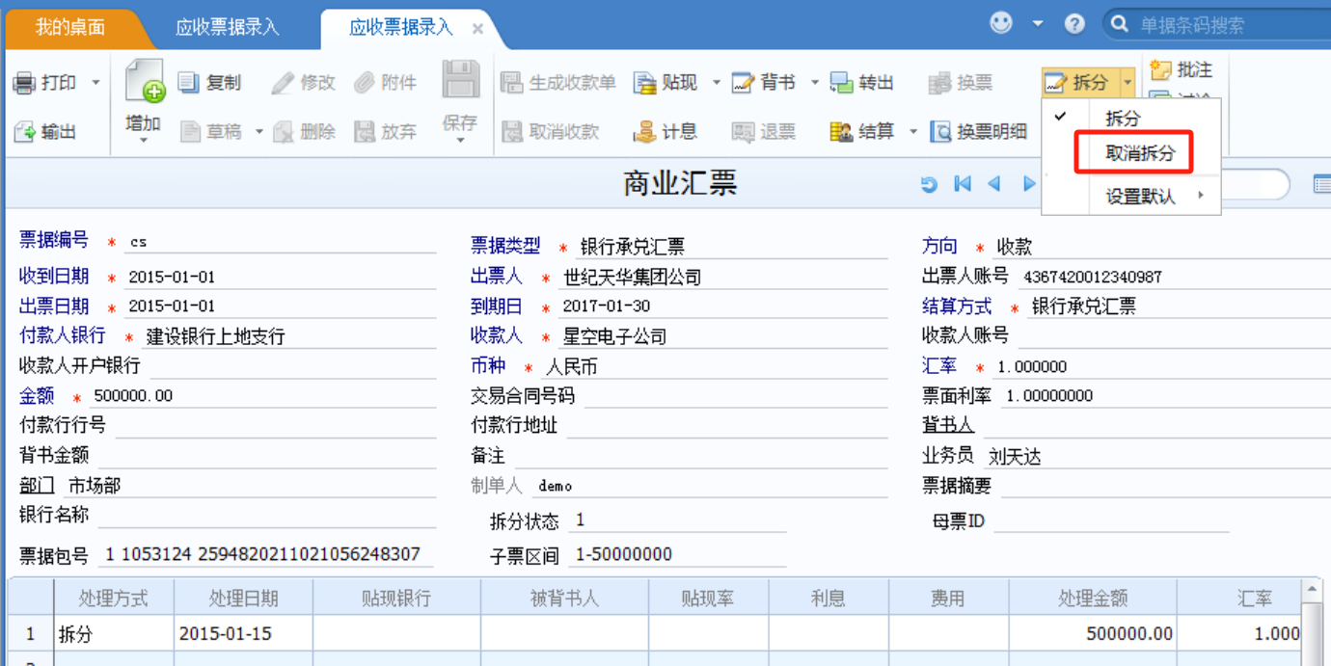
Task: Click the Settlement (结算) icon
Action: coord(841,132)
